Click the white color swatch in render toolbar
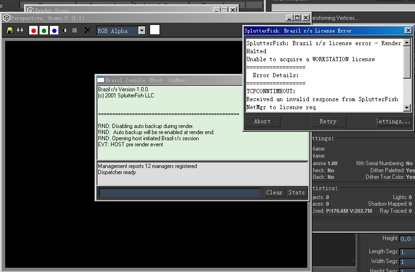 click(155, 30)
